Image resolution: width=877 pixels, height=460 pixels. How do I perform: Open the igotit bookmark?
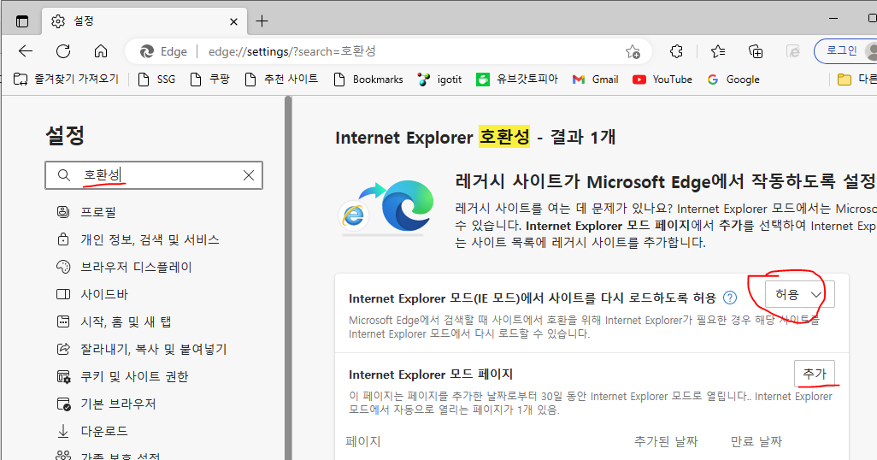tap(439, 80)
